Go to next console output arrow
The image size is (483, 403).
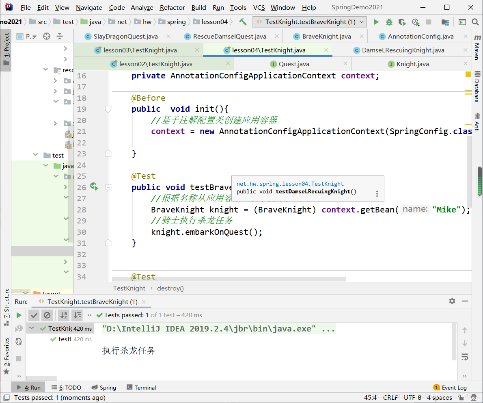pyautogui.click(x=465, y=344)
